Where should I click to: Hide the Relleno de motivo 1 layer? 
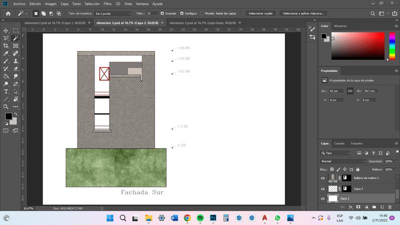(x=322, y=178)
